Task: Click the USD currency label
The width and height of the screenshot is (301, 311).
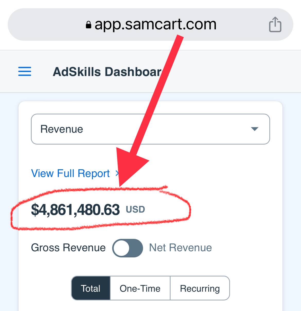Action: [135, 209]
